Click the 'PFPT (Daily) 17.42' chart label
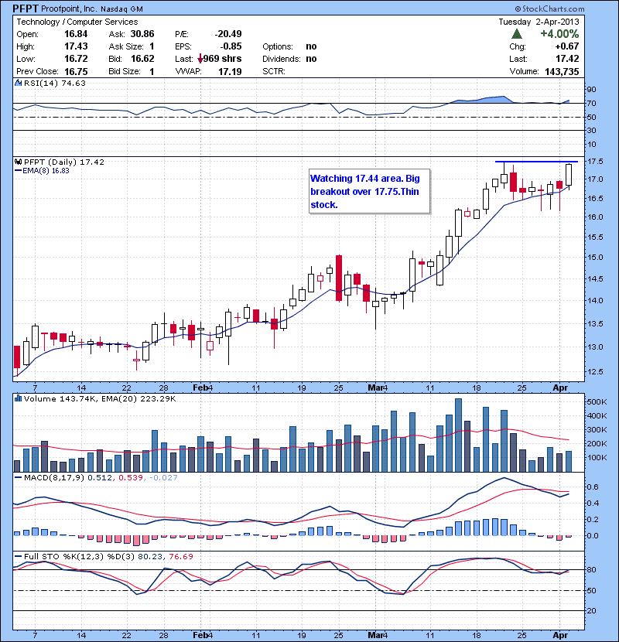The width and height of the screenshot is (619, 642). click(64, 162)
